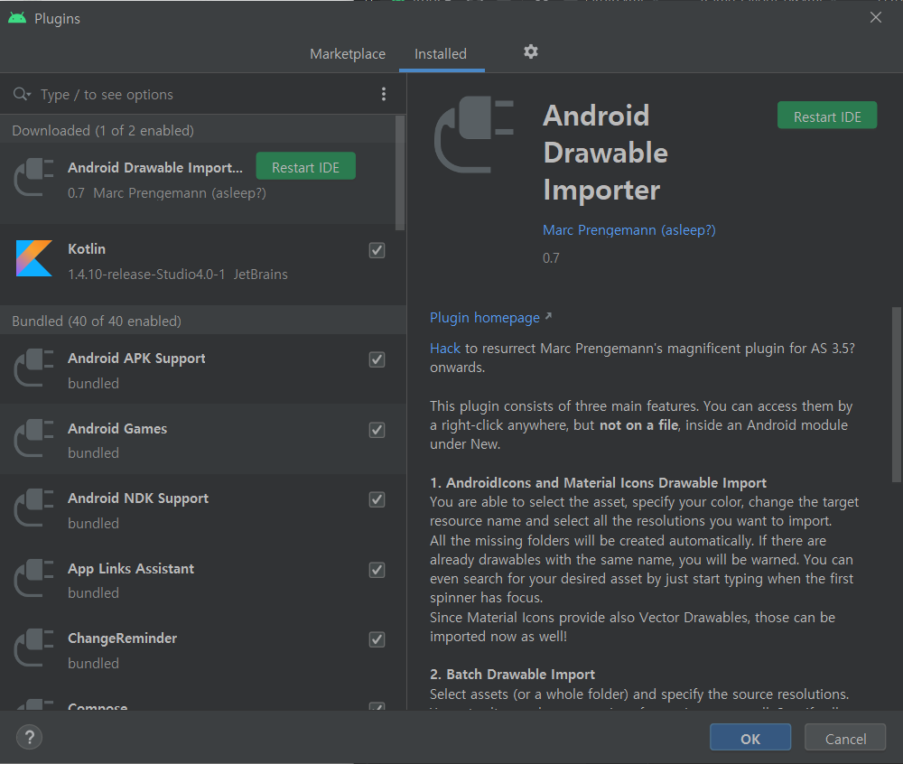Uncheck App Links Assistant
This screenshot has height=764, width=903.
(x=377, y=570)
